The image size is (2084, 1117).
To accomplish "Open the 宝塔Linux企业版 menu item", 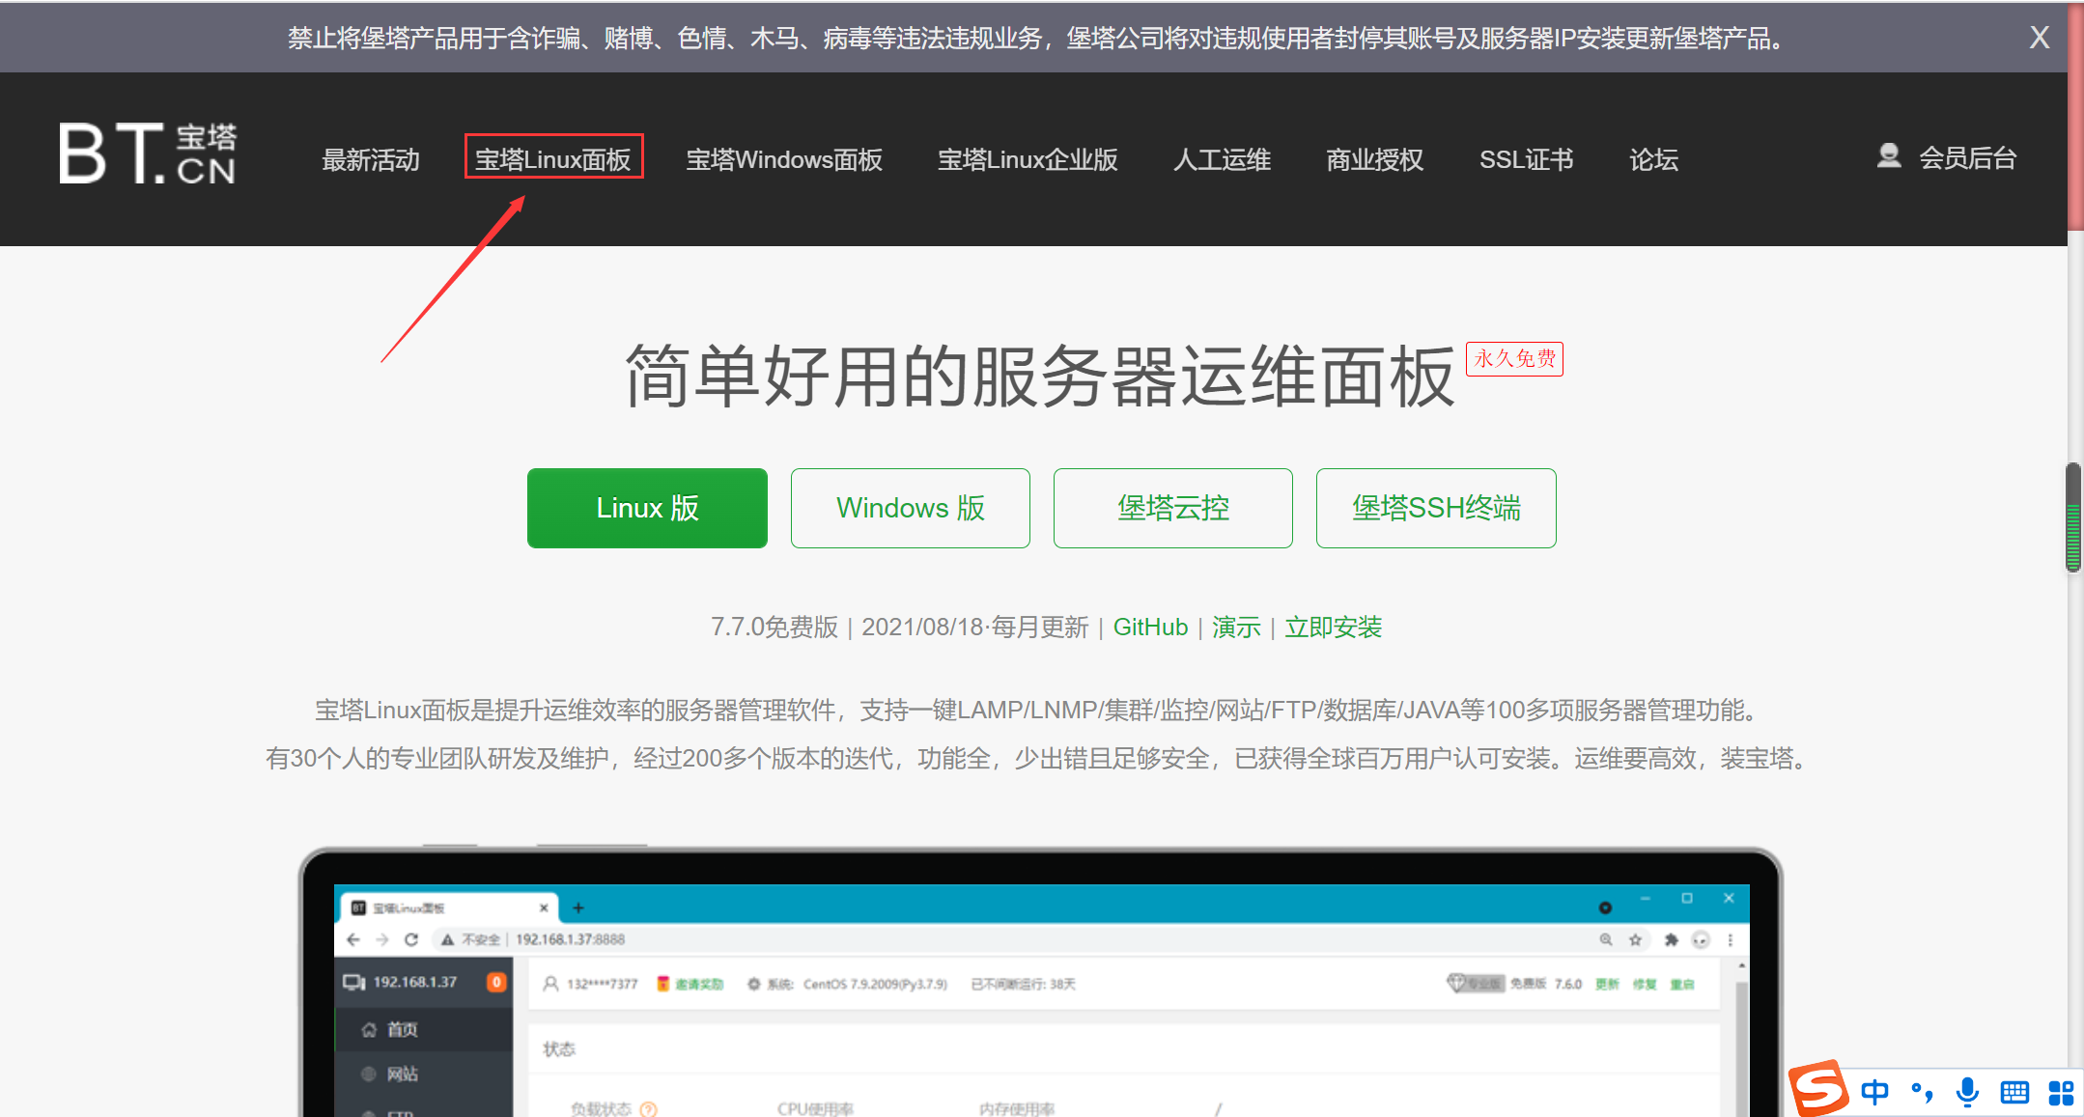I will pyautogui.click(x=1028, y=159).
